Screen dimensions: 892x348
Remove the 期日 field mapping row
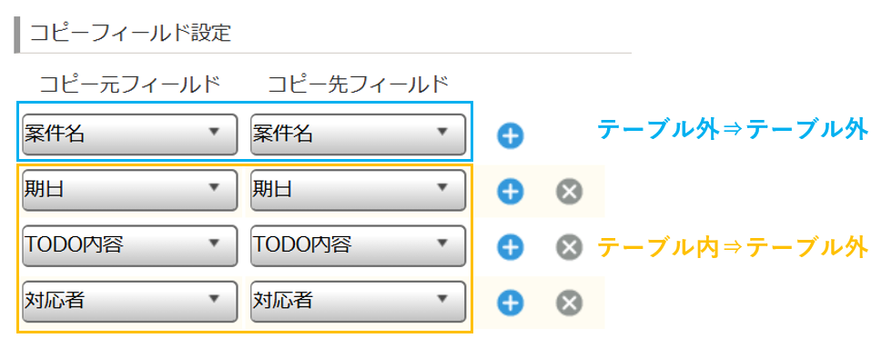569,192
